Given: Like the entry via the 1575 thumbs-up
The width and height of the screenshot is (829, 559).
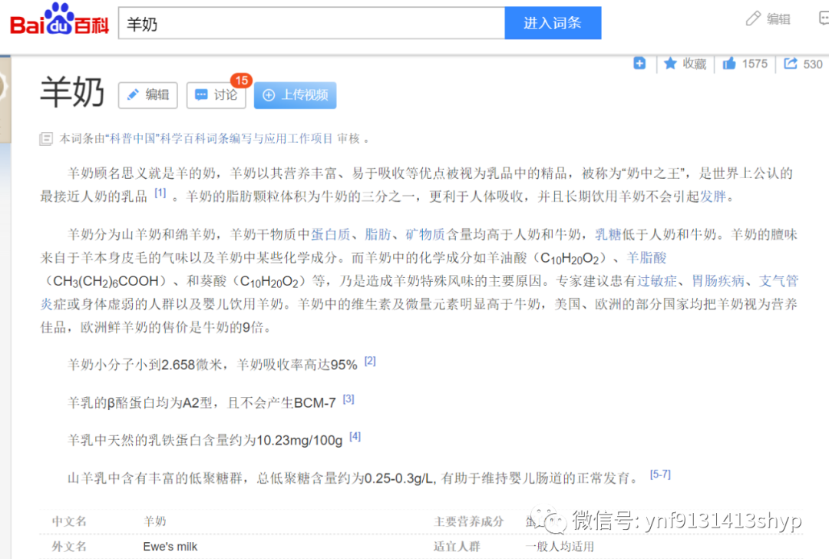Looking at the screenshot, I should [743, 64].
